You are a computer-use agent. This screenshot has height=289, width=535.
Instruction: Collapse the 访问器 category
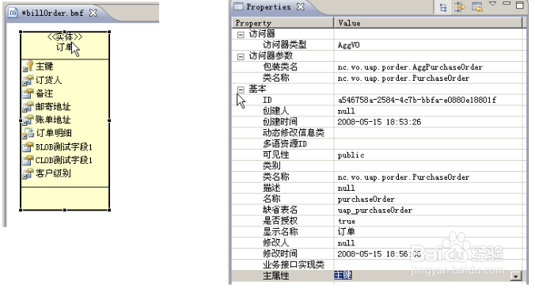(241, 35)
